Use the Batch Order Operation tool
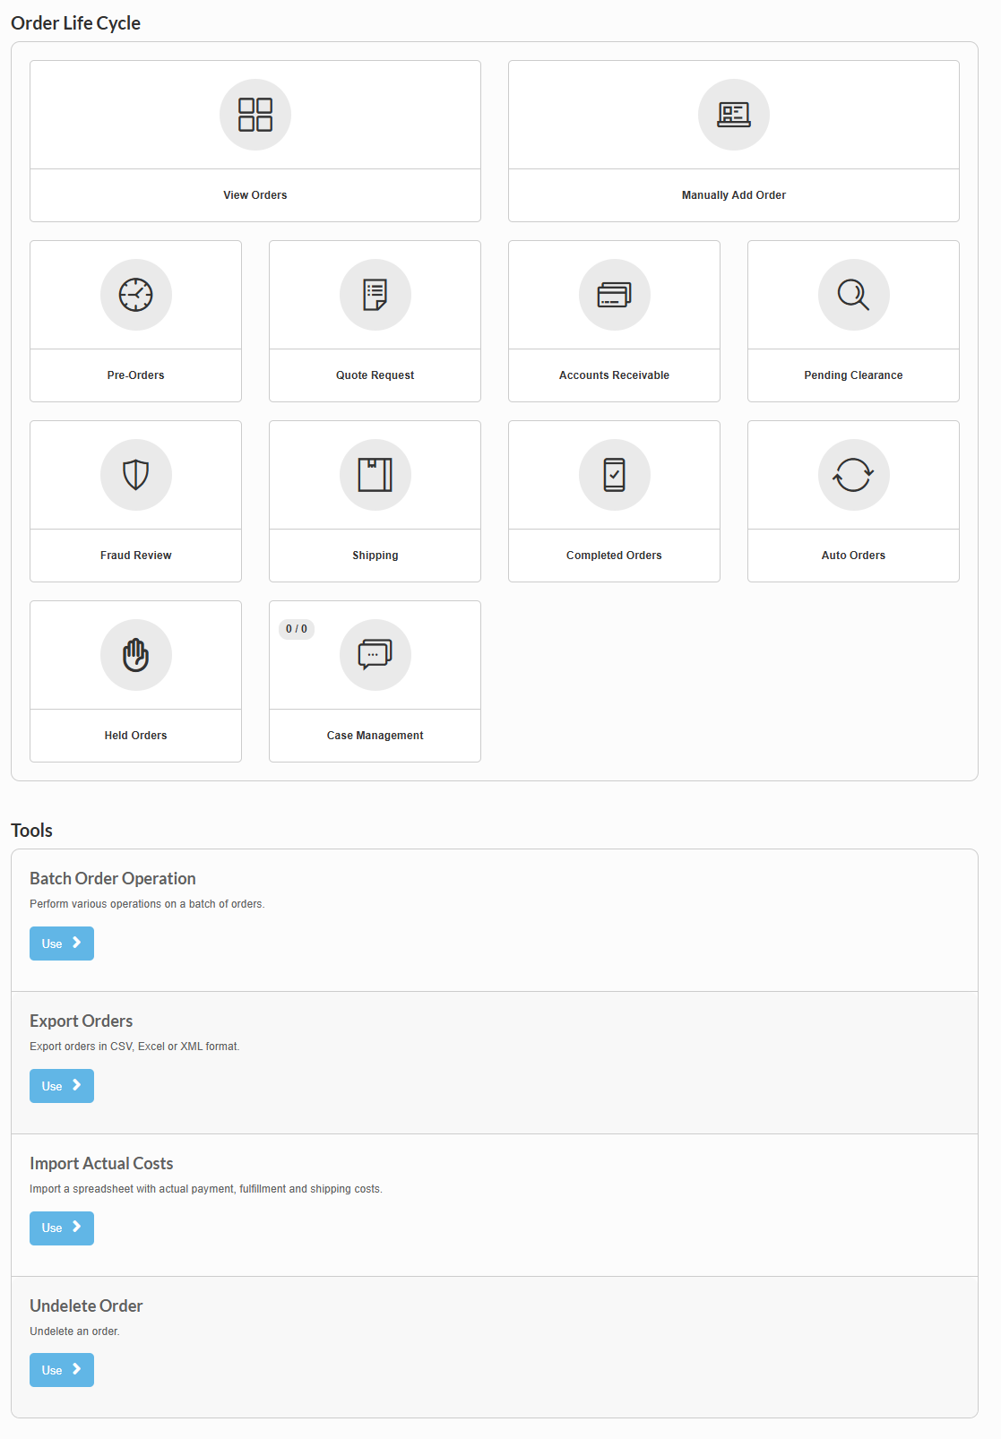 62,944
